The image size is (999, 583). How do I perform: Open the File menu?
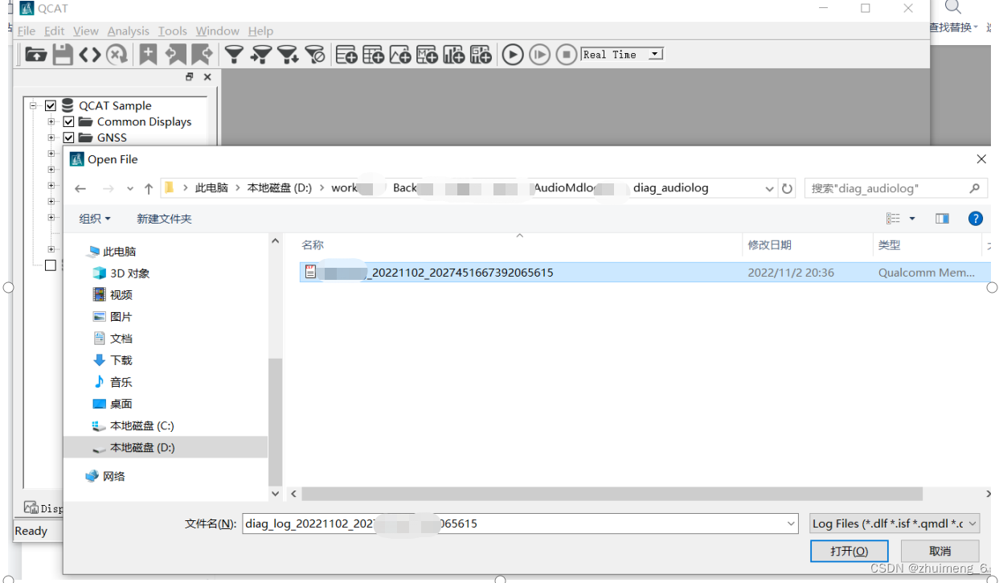coord(27,31)
